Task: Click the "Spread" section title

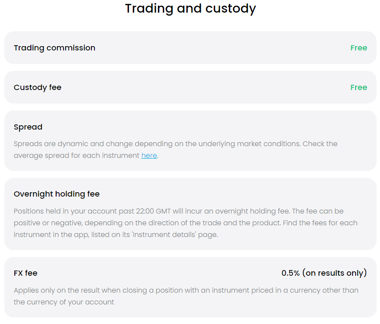Action: pos(28,127)
